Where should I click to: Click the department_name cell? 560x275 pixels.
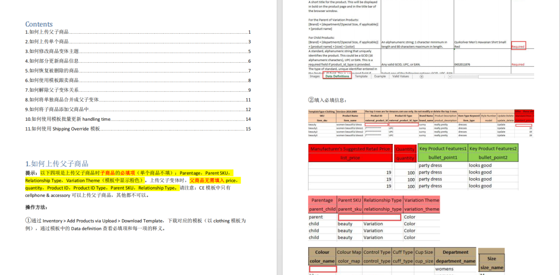(455, 261)
